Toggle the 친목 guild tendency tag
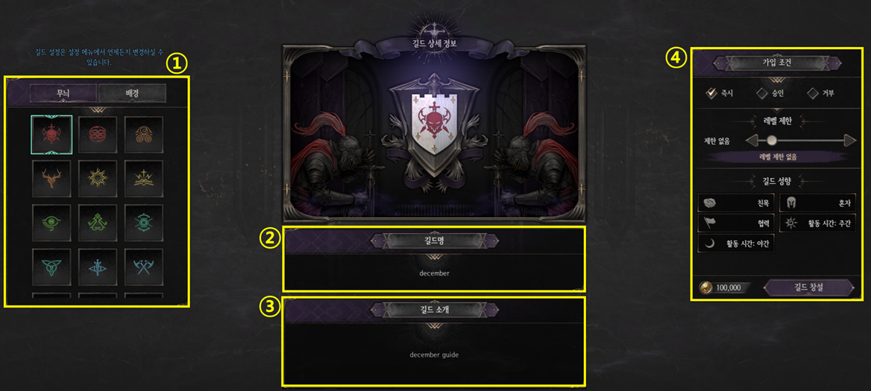The image size is (871, 391). [737, 203]
